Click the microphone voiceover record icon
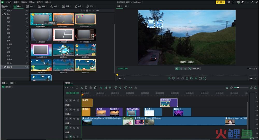This screenshot has height=140, width=259. click(x=120, y=88)
